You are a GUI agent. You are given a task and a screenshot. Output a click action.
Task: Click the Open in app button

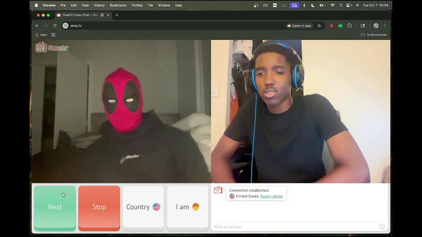299,26
